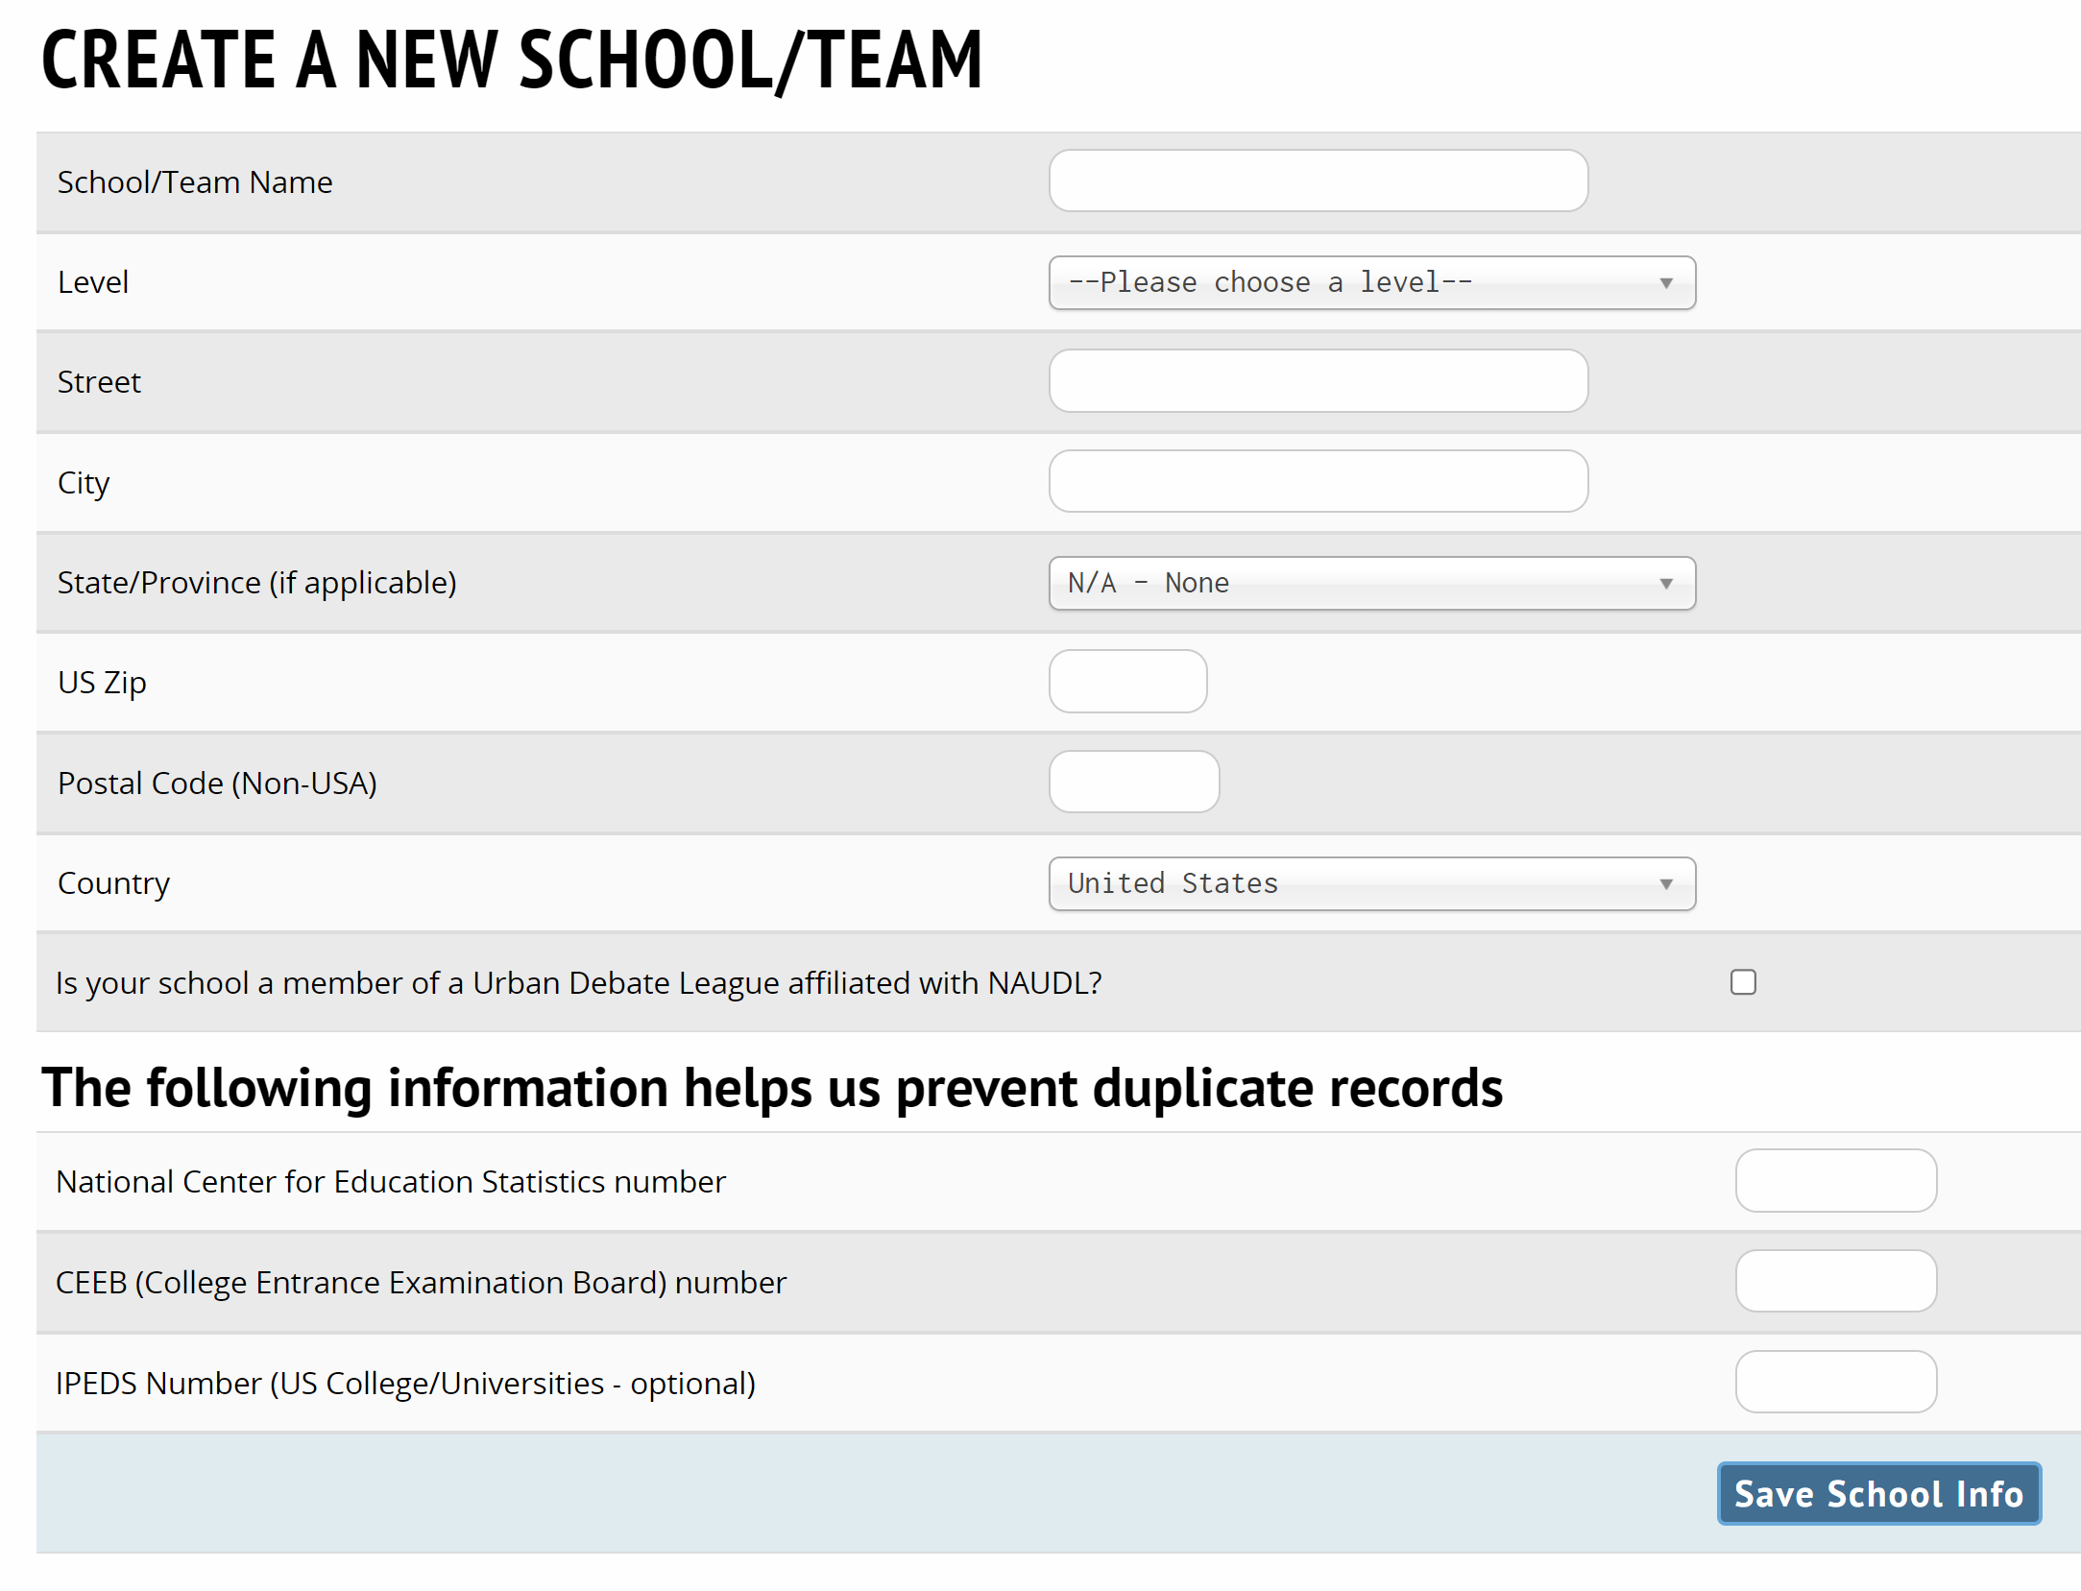The image size is (2081, 1591).
Task: Click the State/Province dropdown arrow
Action: [1666, 584]
